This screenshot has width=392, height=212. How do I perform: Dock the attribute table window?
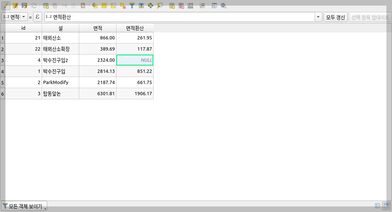pyautogui.click(x=214, y=6)
